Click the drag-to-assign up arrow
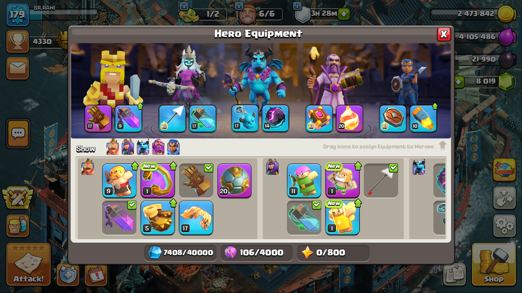Viewport: 522px width, 293px height. coord(442,145)
